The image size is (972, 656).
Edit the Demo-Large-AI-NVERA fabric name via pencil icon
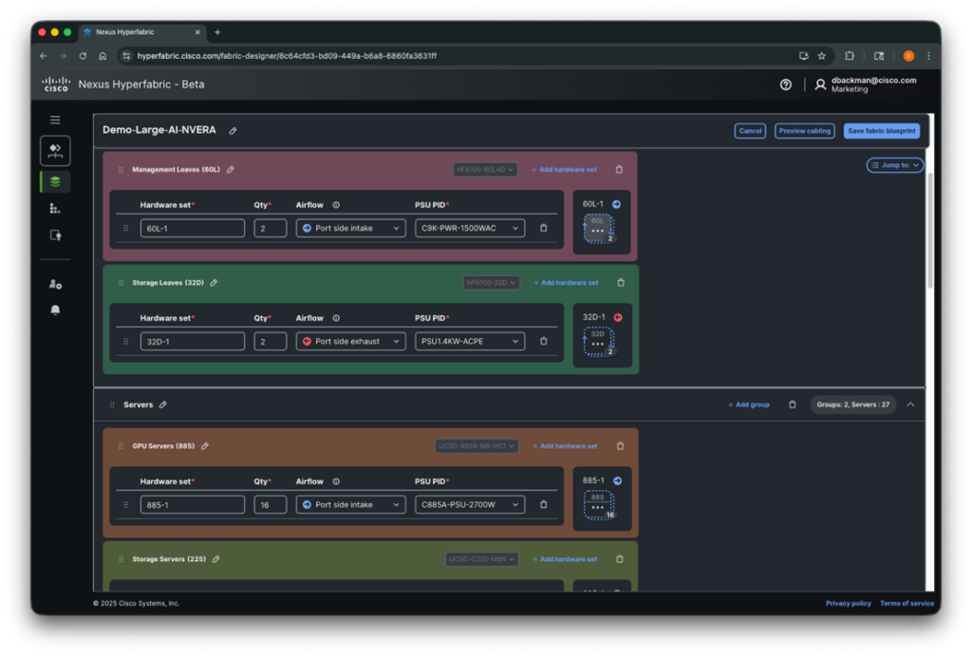[x=234, y=131]
